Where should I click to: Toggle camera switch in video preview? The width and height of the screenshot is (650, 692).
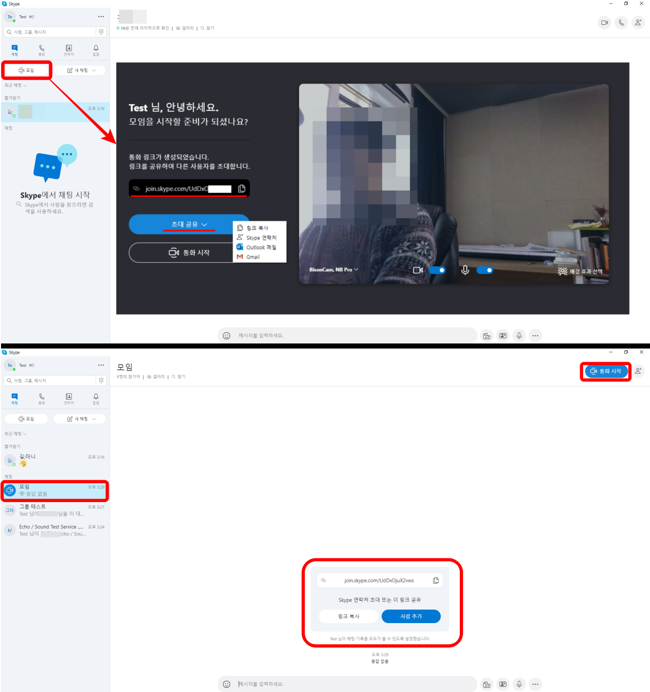pos(438,270)
